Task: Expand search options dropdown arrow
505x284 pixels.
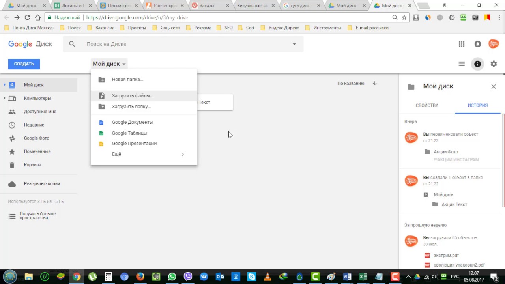Action: [x=294, y=44]
